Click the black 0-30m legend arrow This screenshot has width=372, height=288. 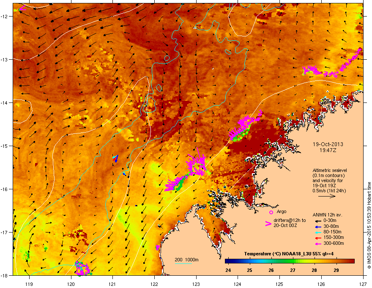click(318, 221)
